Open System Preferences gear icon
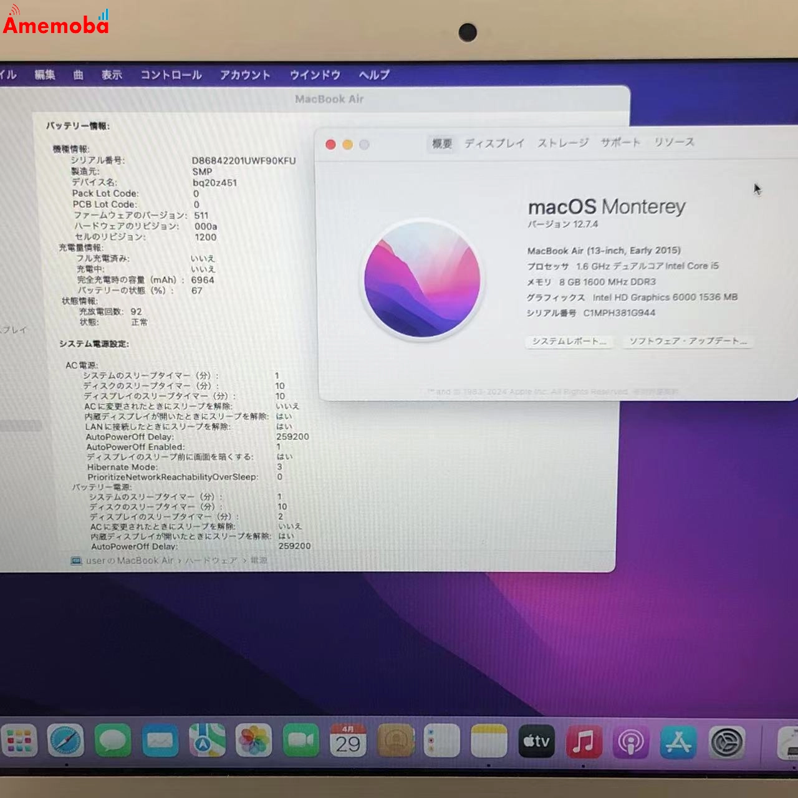The image size is (798, 798). 726,743
